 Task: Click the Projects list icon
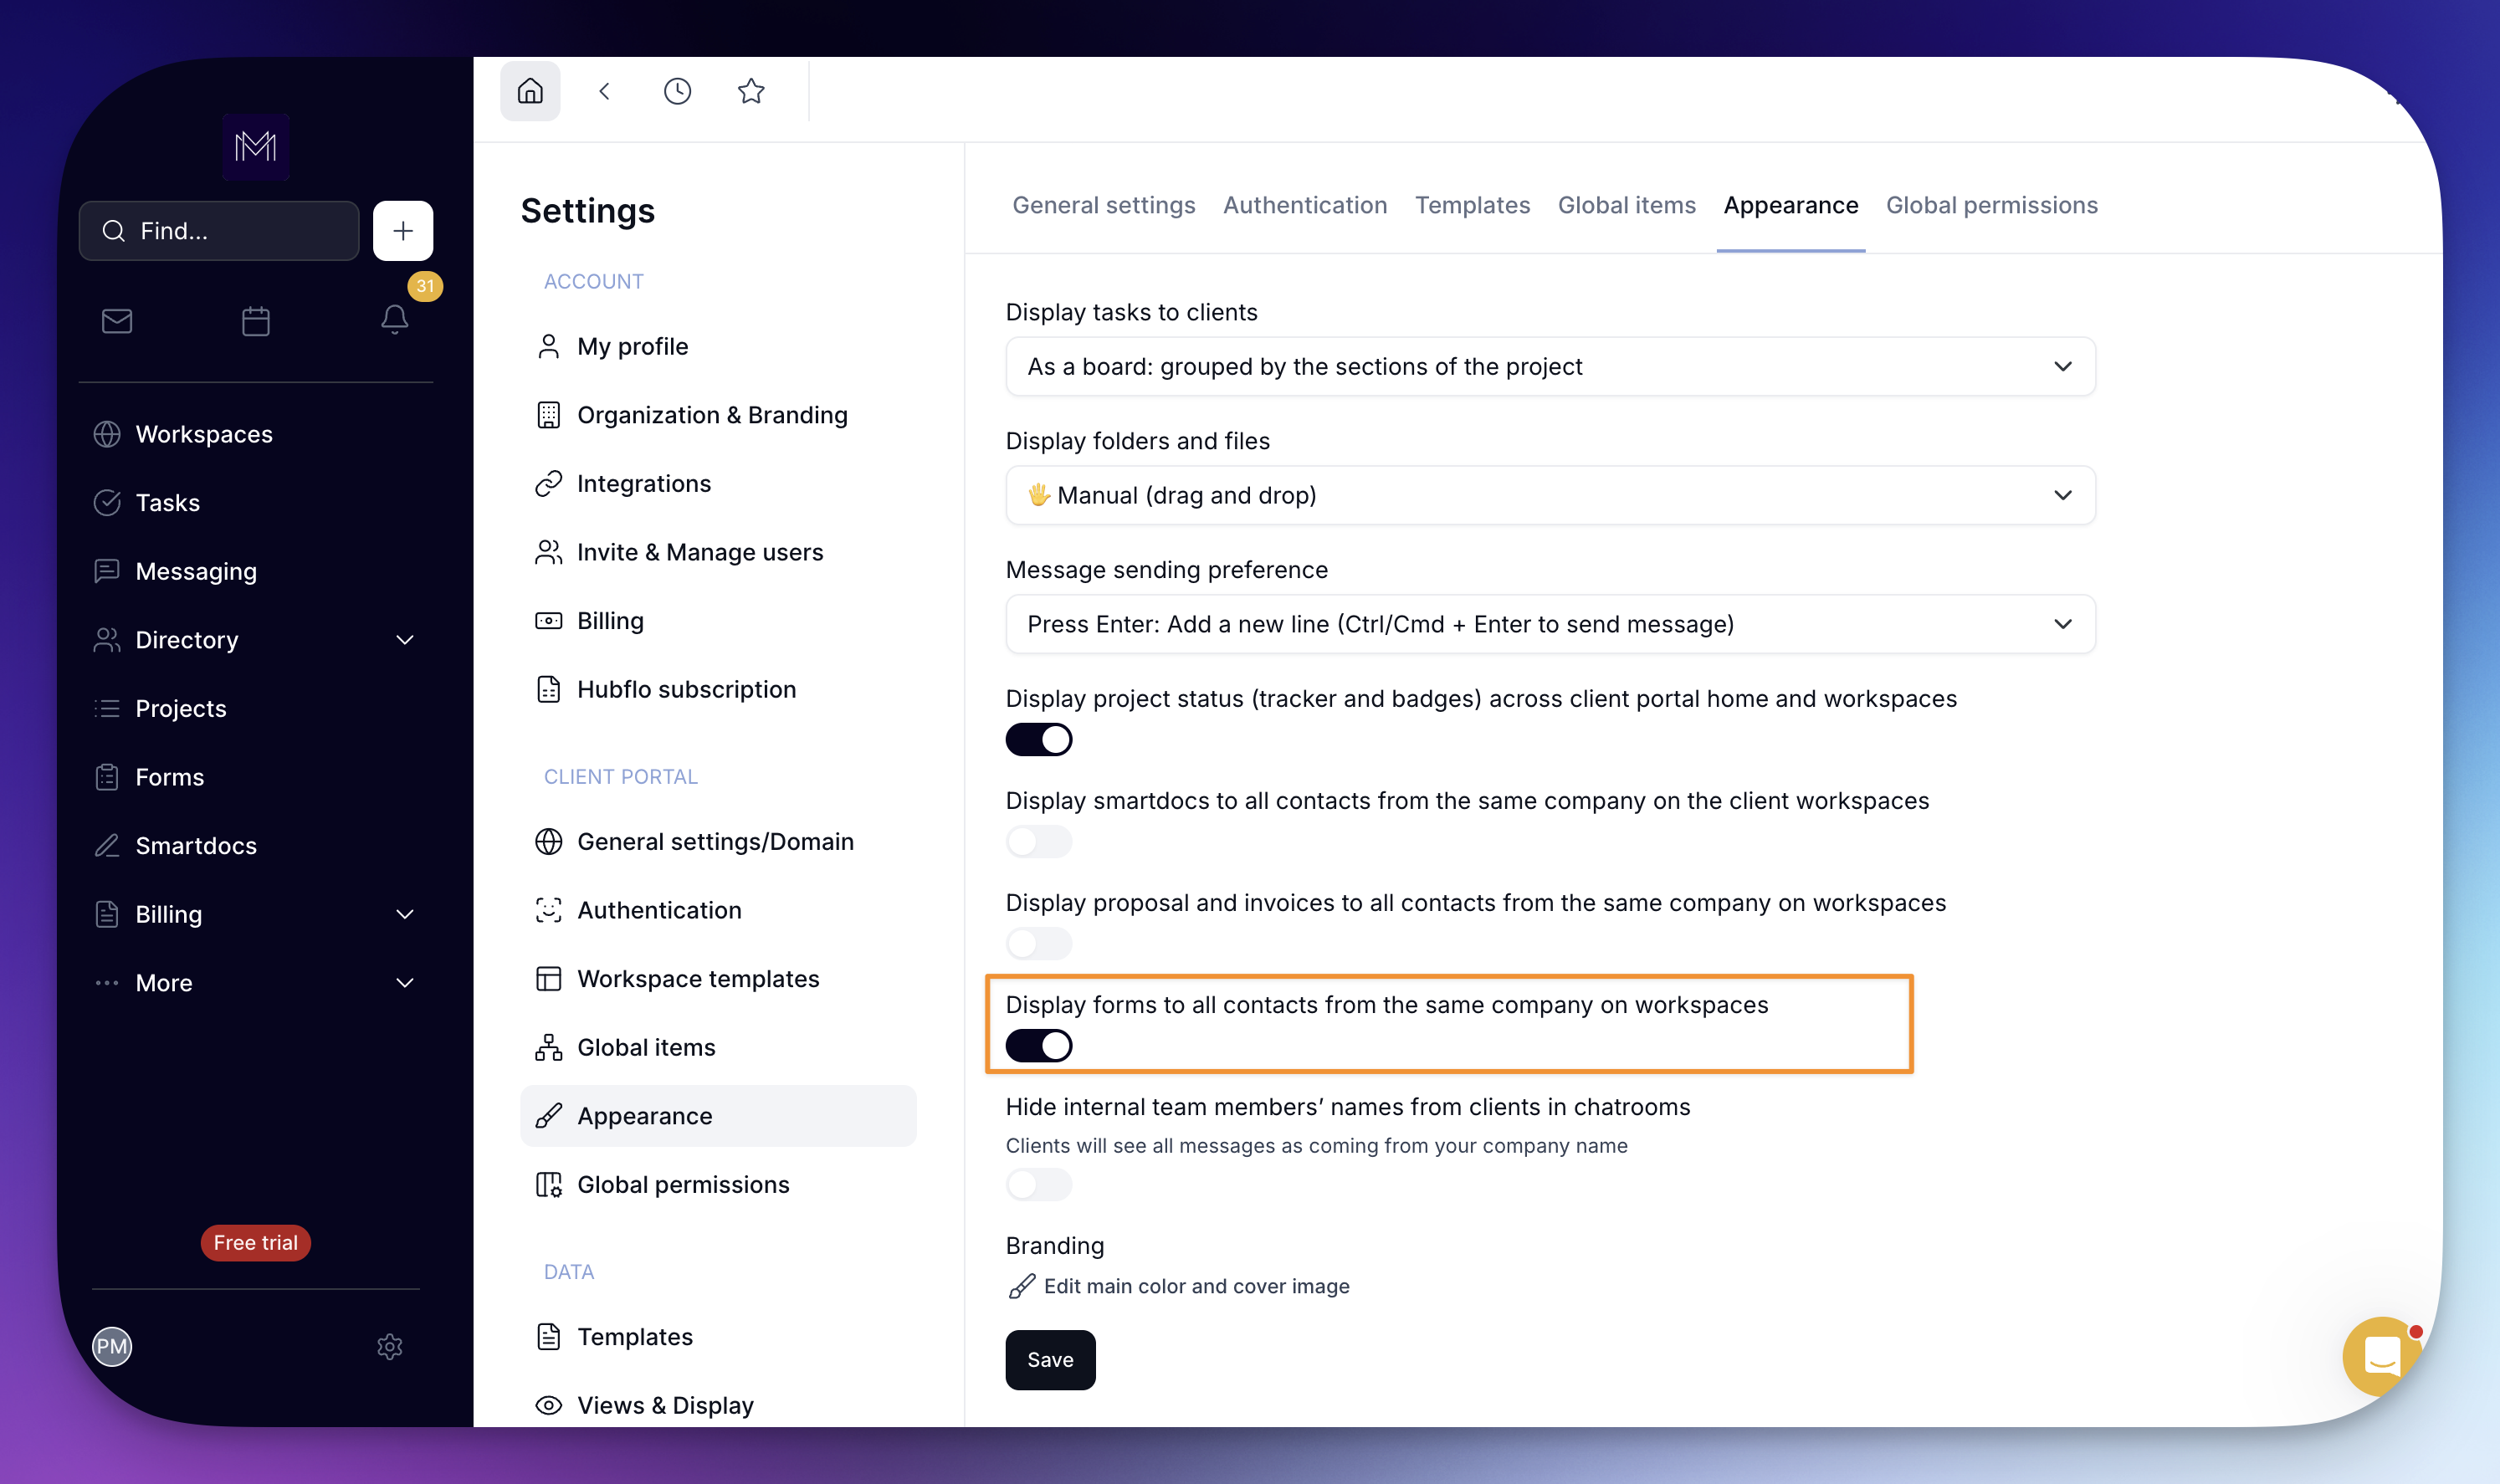[x=107, y=709]
